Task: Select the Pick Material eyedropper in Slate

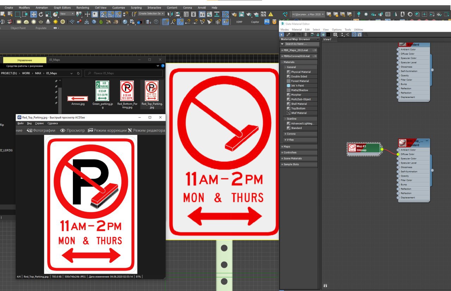Action: coord(288,35)
